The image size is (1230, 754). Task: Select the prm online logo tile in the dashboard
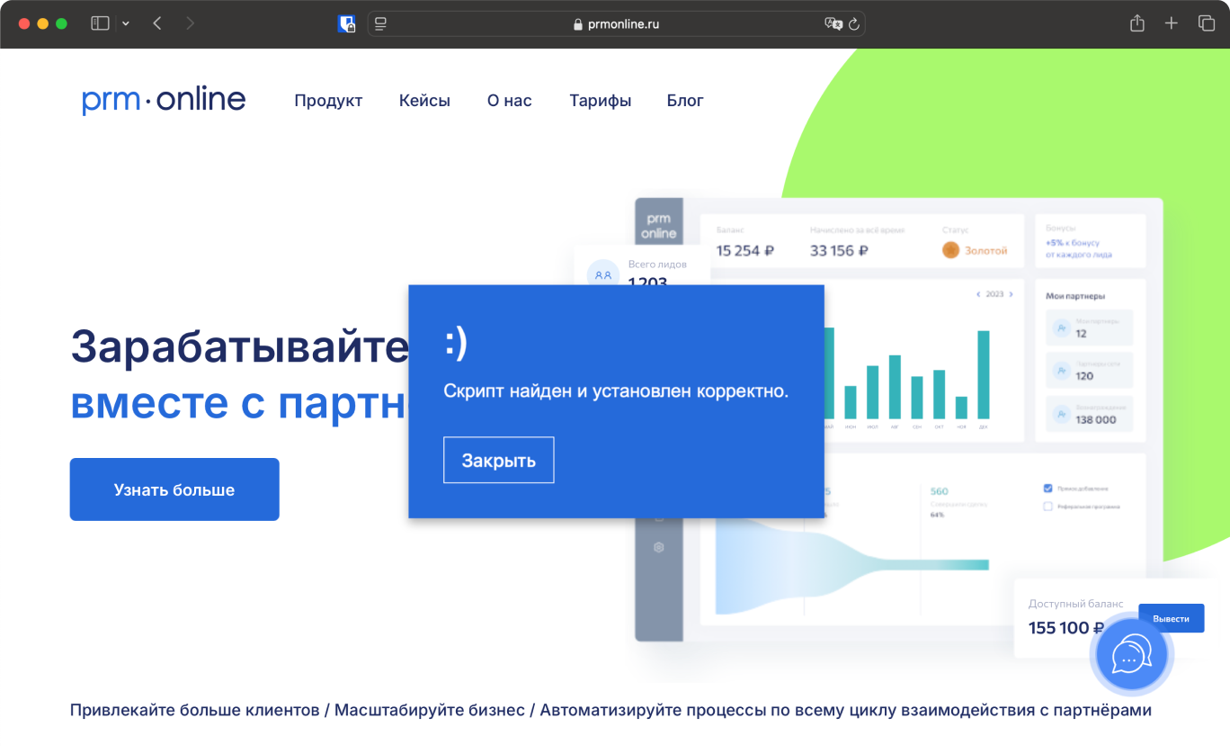click(x=657, y=222)
